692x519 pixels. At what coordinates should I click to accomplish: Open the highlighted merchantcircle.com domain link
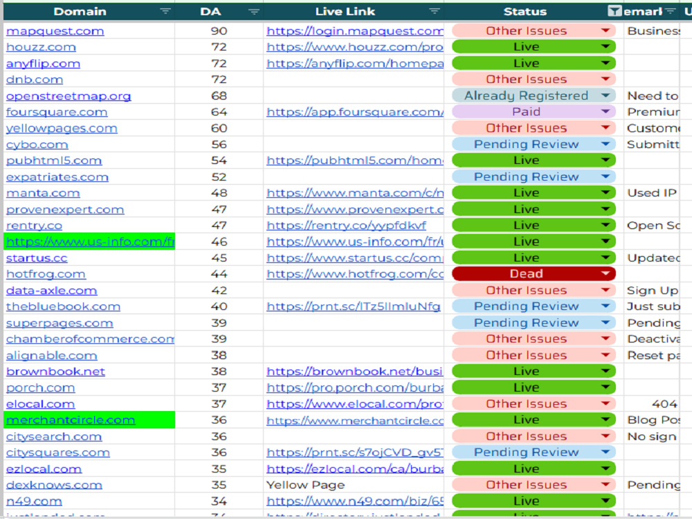pyautogui.click(x=71, y=420)
